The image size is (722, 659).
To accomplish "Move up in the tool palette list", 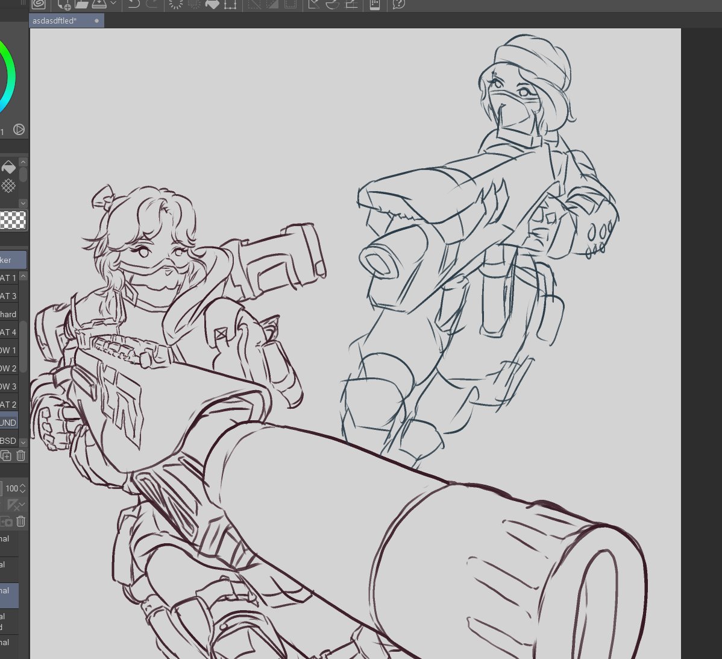I will 23,162.
